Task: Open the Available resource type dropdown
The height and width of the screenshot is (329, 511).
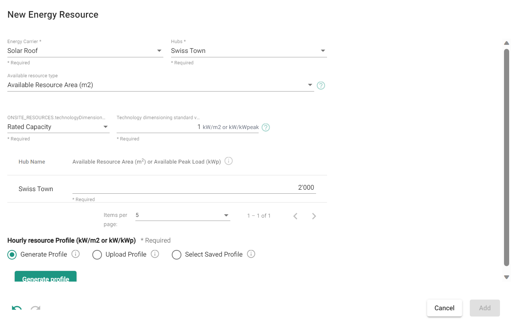Action: tap(160, 85)
